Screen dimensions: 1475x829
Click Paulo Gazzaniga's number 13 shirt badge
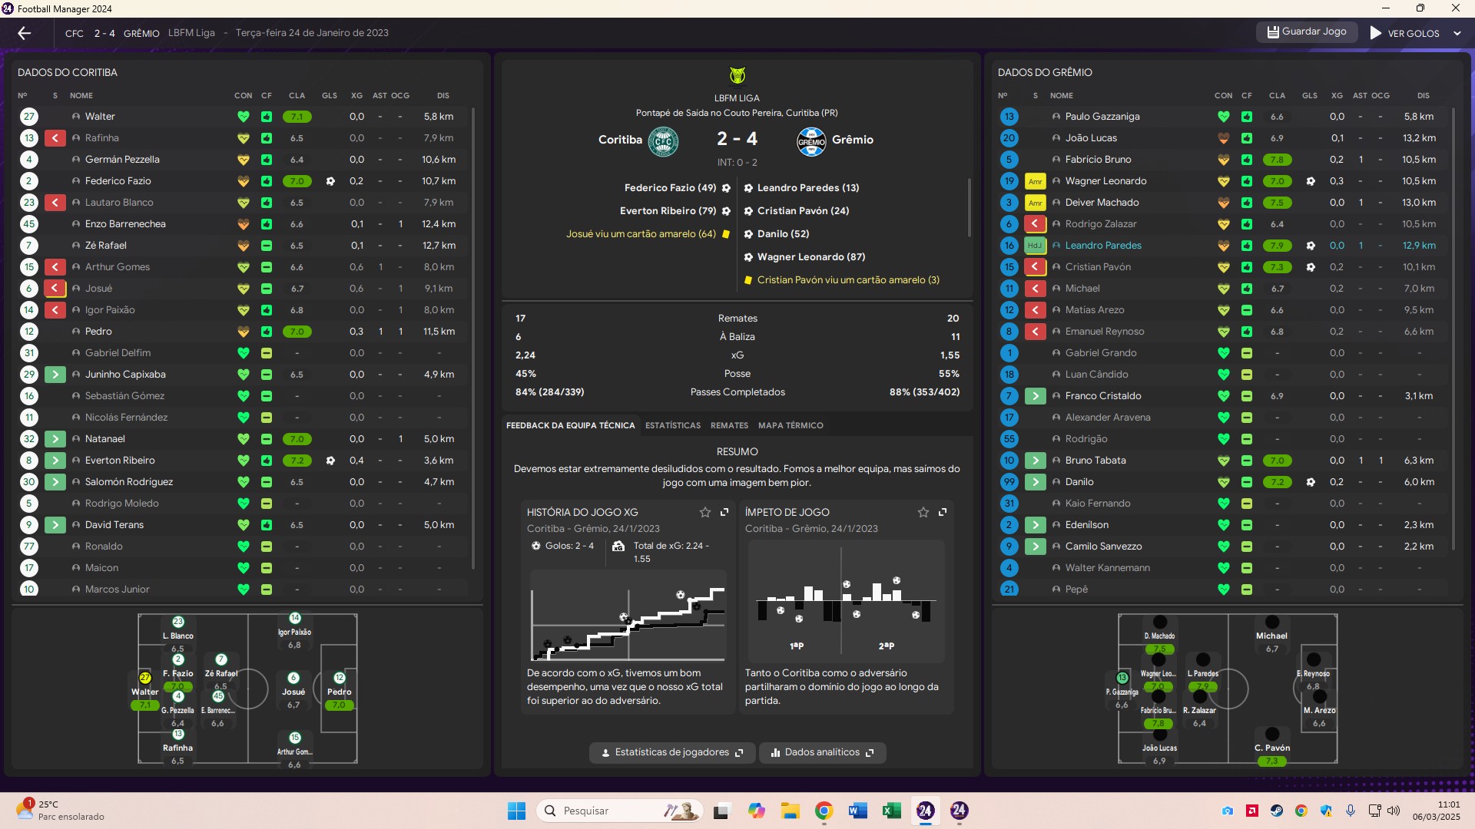tap(1009, 117)
